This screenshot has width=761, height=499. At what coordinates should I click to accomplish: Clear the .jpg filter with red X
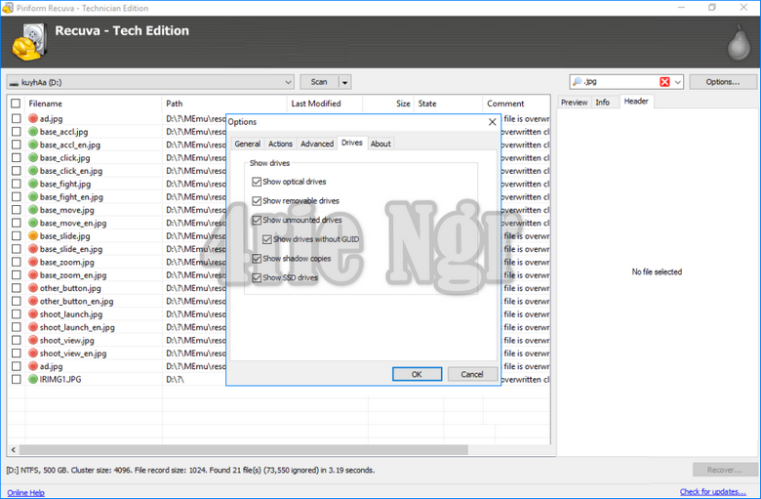tap(664, 82)
